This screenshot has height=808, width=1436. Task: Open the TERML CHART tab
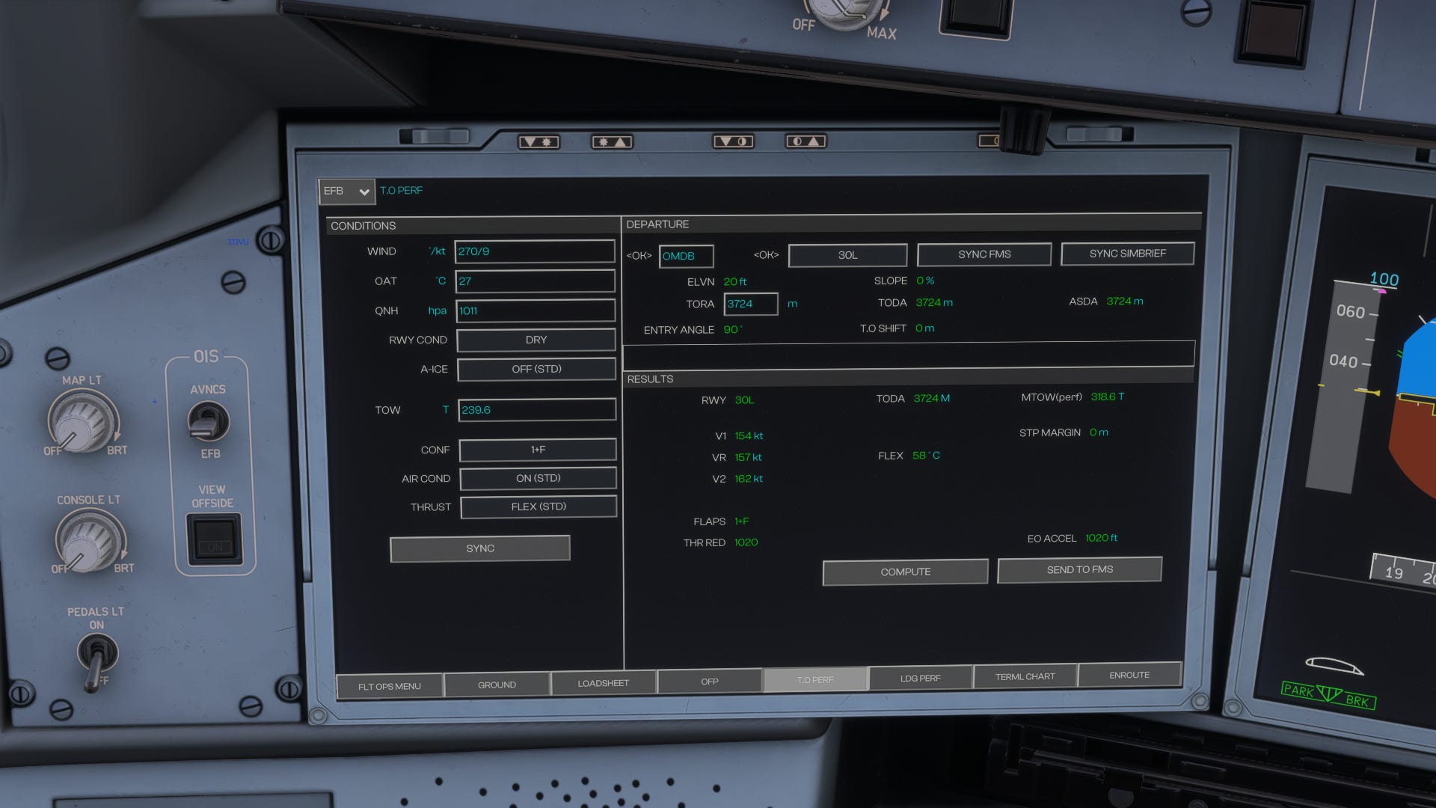[1025, 676]
